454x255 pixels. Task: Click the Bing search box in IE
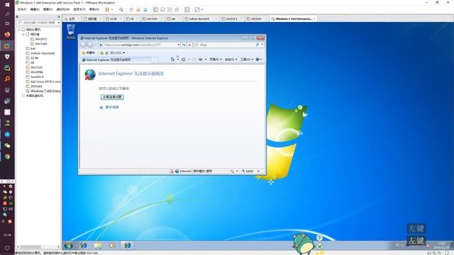[224, 45]
